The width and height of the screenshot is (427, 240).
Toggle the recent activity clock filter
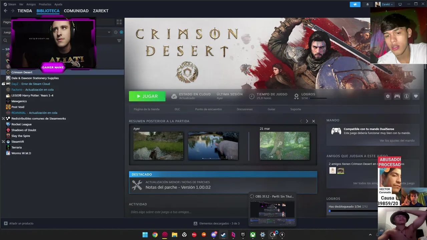click(x=116, y=32)
